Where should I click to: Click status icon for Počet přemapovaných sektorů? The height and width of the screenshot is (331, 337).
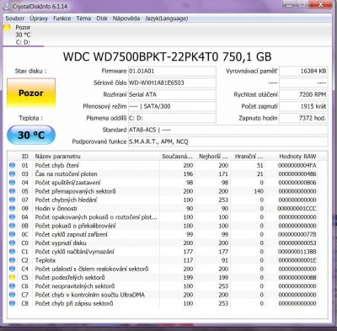[12, 191]
